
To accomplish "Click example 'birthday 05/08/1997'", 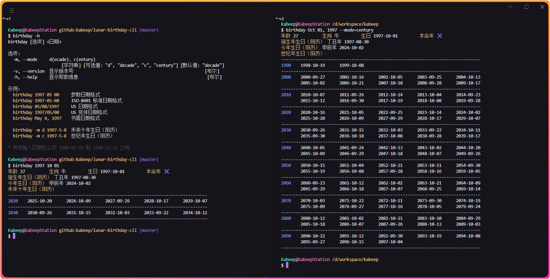I will (36, 107).
